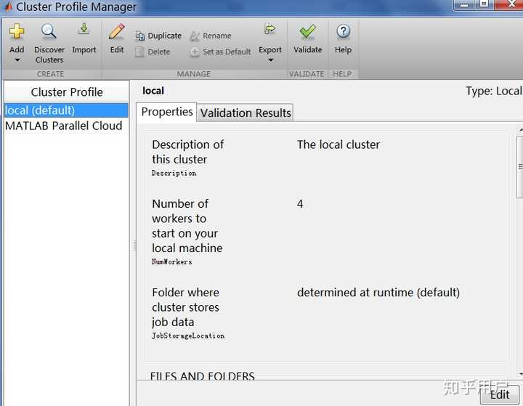Click the NumWorkers property name label
Image resolution: width=523 pixels, height=406 pixels.
(x=171, y=262)
